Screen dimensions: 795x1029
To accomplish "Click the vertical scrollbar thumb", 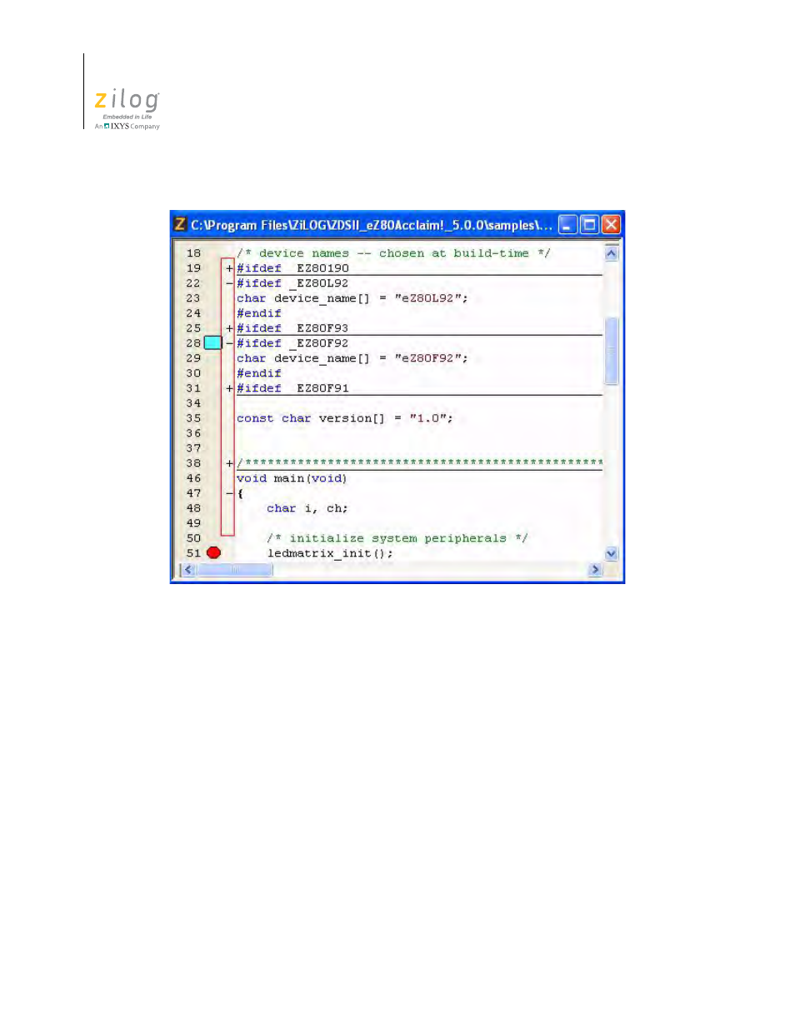I will click(611, 351).
